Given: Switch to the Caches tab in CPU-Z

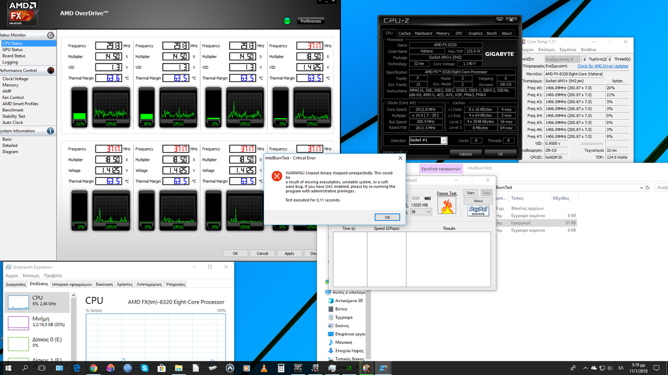Looking at the screenshot, I should tap(404, 33).
